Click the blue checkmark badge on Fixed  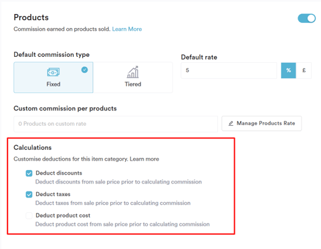[84, 70]
